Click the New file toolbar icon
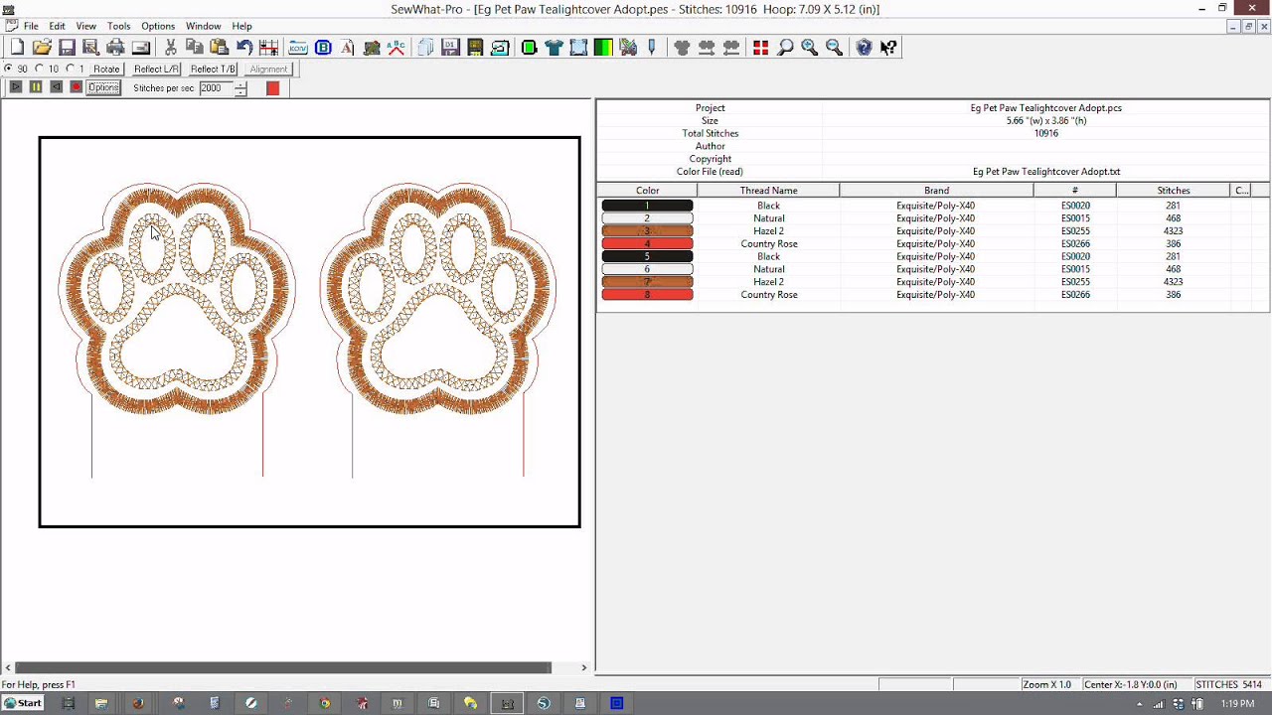Screen dimensions: 1272x715 [17, 47]
